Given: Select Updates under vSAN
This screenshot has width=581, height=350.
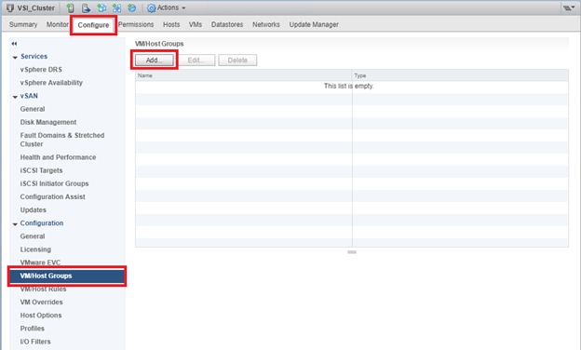Looking at the screenshot, I should tap(34, 210).
